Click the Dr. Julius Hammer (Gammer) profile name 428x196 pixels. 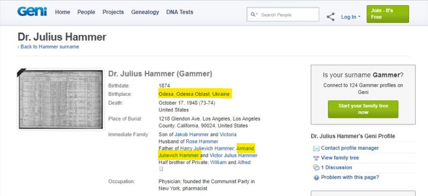coord(160,74)
